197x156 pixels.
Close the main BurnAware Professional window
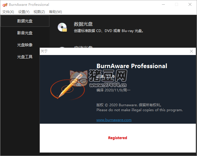[190, 4]
